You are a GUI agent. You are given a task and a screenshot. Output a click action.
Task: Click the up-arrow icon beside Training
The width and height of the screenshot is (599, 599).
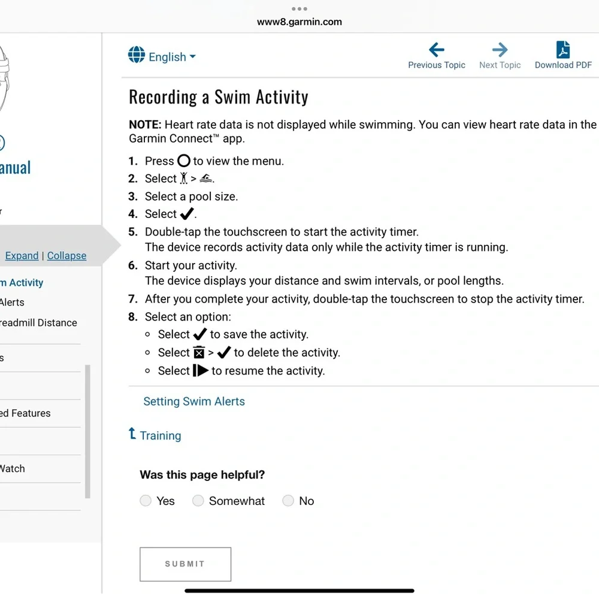point(132,434)
